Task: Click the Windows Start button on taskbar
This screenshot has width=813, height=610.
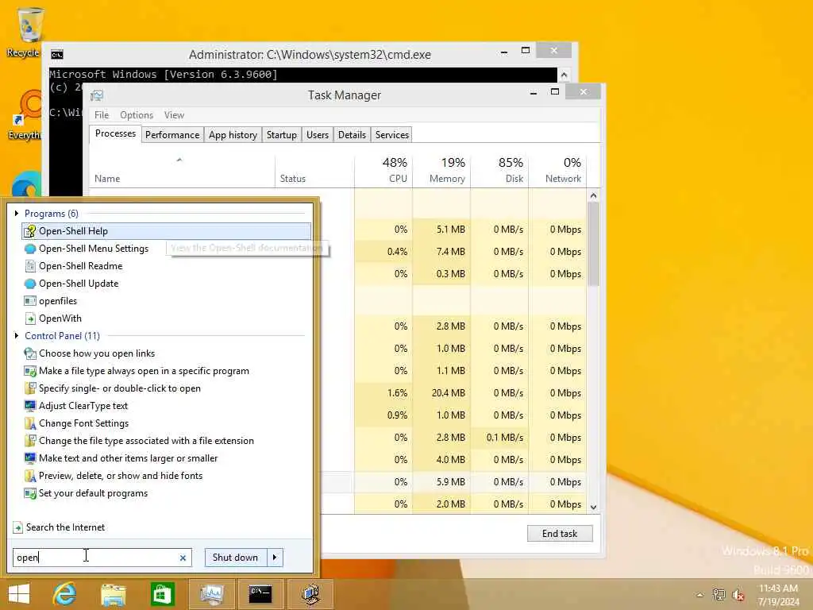Action: click(19, 594)
